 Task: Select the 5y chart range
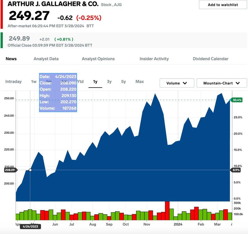click(123, 82)
